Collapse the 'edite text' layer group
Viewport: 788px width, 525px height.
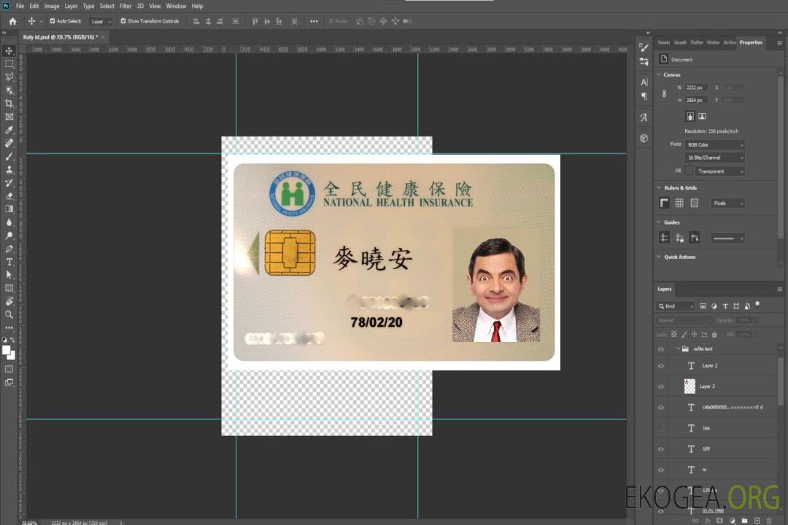pos(677,349)
